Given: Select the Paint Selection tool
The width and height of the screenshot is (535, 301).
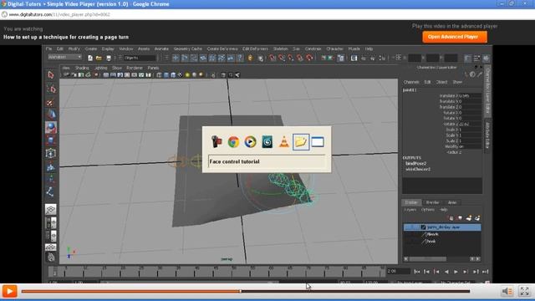Looking at the screenshot, I should coord(51,102).
